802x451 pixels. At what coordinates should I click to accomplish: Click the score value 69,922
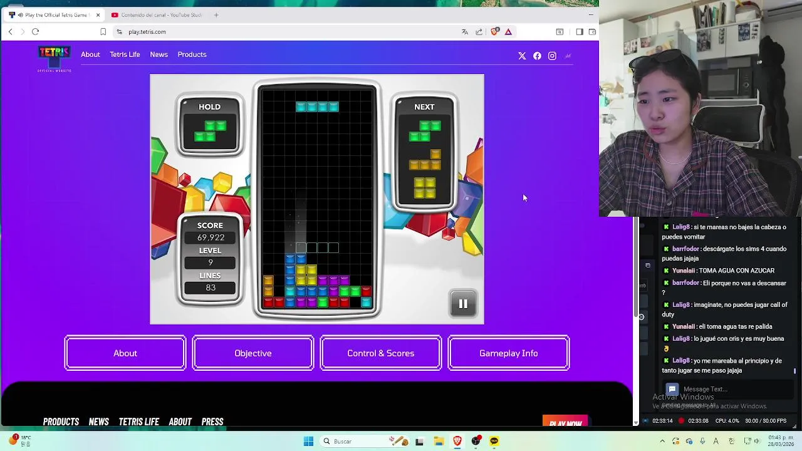tap(211, 237)
